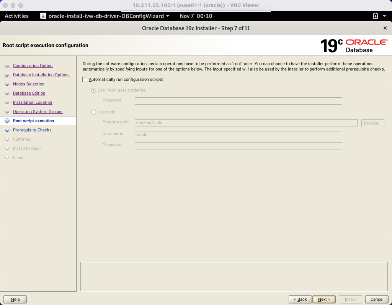Viewport: 392px width, 305px height.
Task: Open Prerequisite Checks step
Action: [32, 130]
